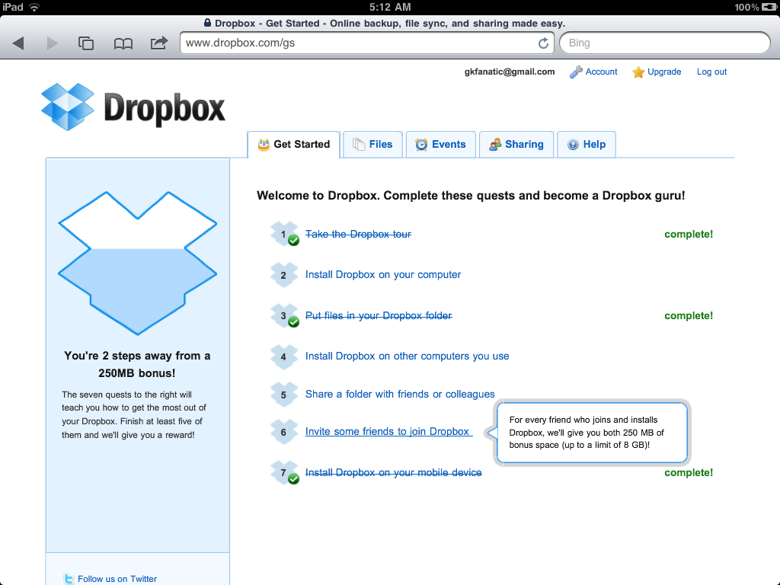780x585 pixels.
Task: Tap the Safari share arrow icon
Action: click(x=158, y=43)
